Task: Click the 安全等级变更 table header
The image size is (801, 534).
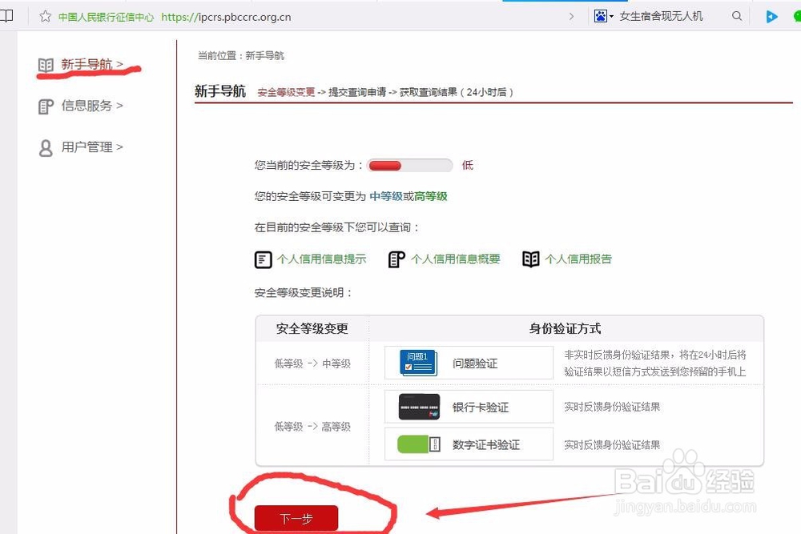Action: (312, 329)
